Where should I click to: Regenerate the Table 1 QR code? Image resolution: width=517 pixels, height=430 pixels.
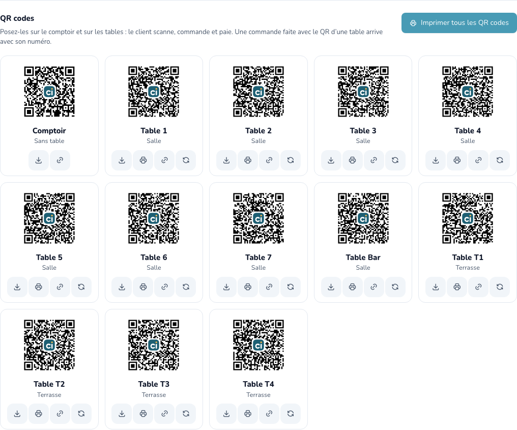click(x=186, y=160)
